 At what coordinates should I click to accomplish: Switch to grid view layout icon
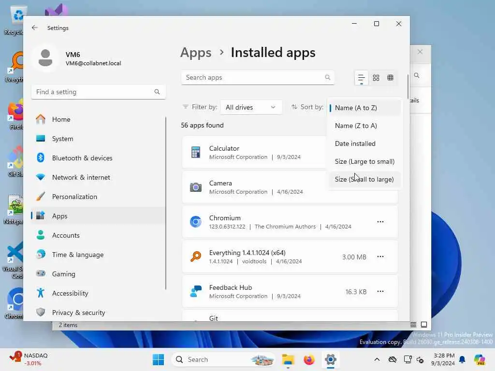pos(376,78)
